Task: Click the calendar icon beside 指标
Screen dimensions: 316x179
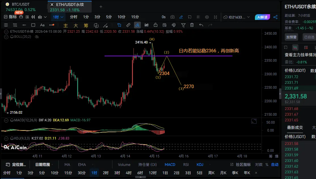Action: click(x=21, y=17)
